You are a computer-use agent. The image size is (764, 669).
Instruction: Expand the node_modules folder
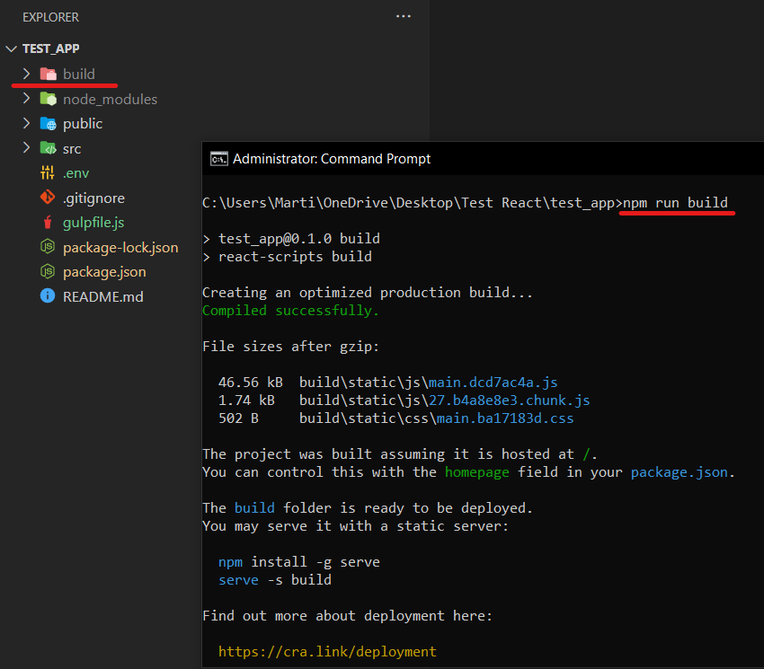(x=25, y=99)
